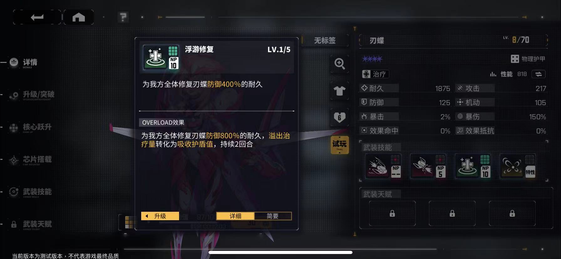Open the t-shirt skin icon
Screen dimensions: 561x259
[340, 91]
